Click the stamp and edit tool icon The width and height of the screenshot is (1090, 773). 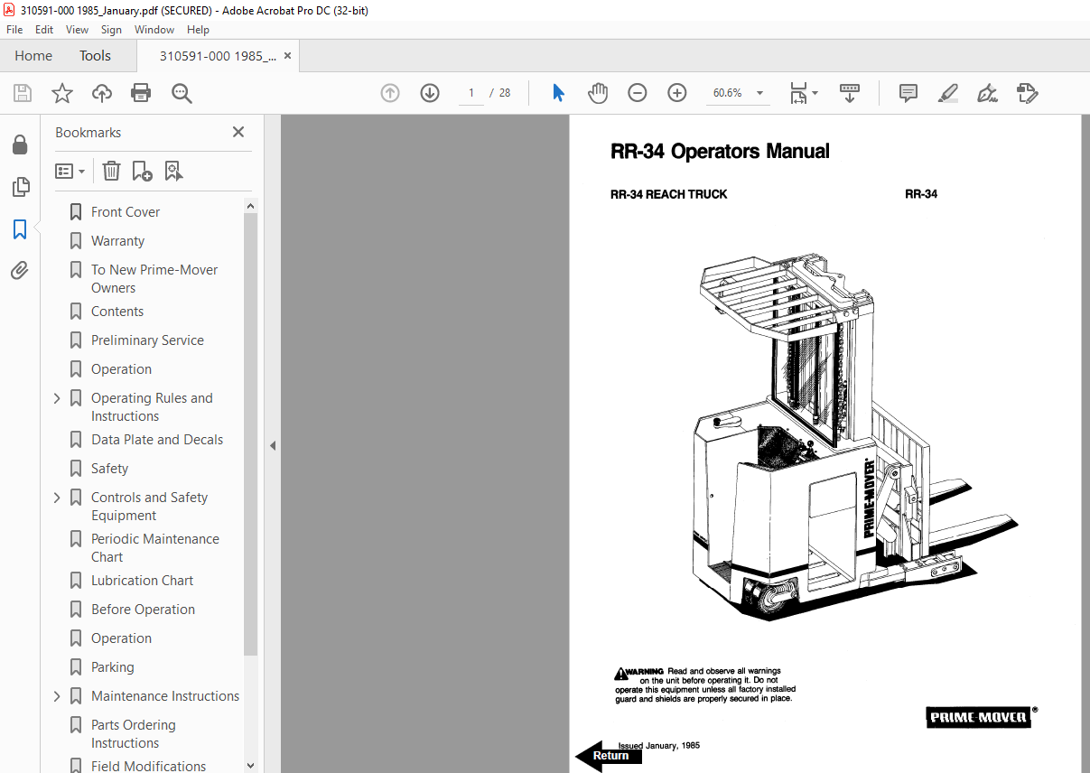click(x=1028, y=93)
